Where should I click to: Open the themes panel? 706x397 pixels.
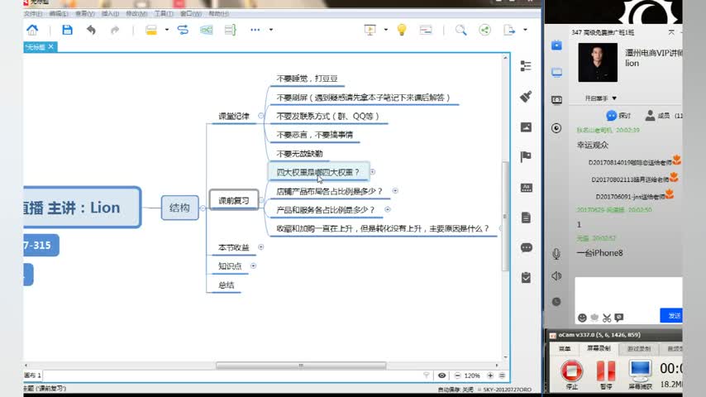coord(527,188)
